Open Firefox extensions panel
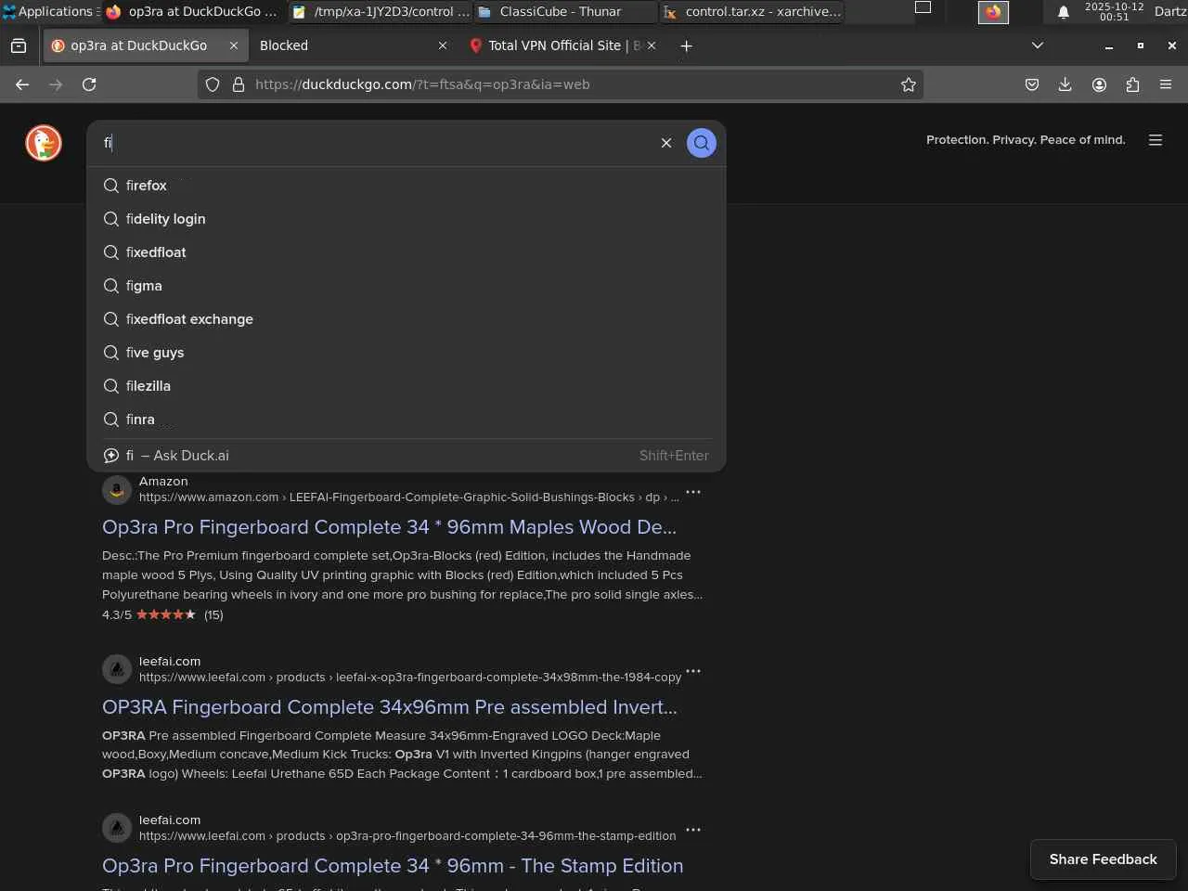 1132,84
